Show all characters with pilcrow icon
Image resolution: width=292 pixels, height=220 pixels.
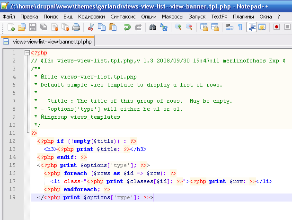(x=240, y=27)
